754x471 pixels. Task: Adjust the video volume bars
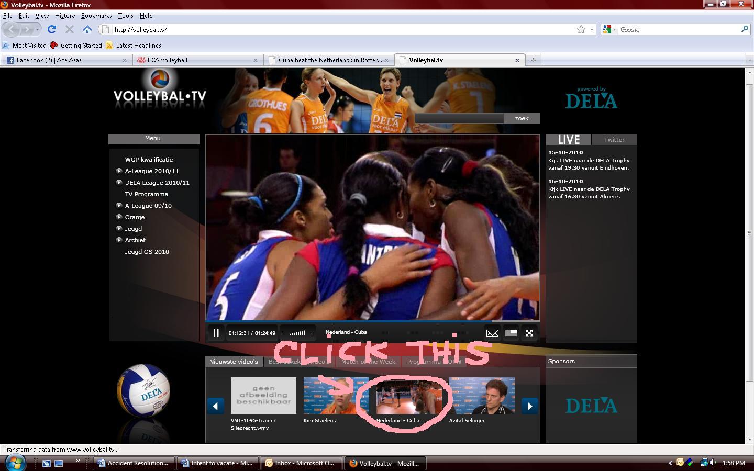pyautogui.click(x=297, y=333)
